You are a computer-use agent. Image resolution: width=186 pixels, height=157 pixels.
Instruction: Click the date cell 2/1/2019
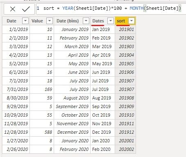tap(16, 38)
